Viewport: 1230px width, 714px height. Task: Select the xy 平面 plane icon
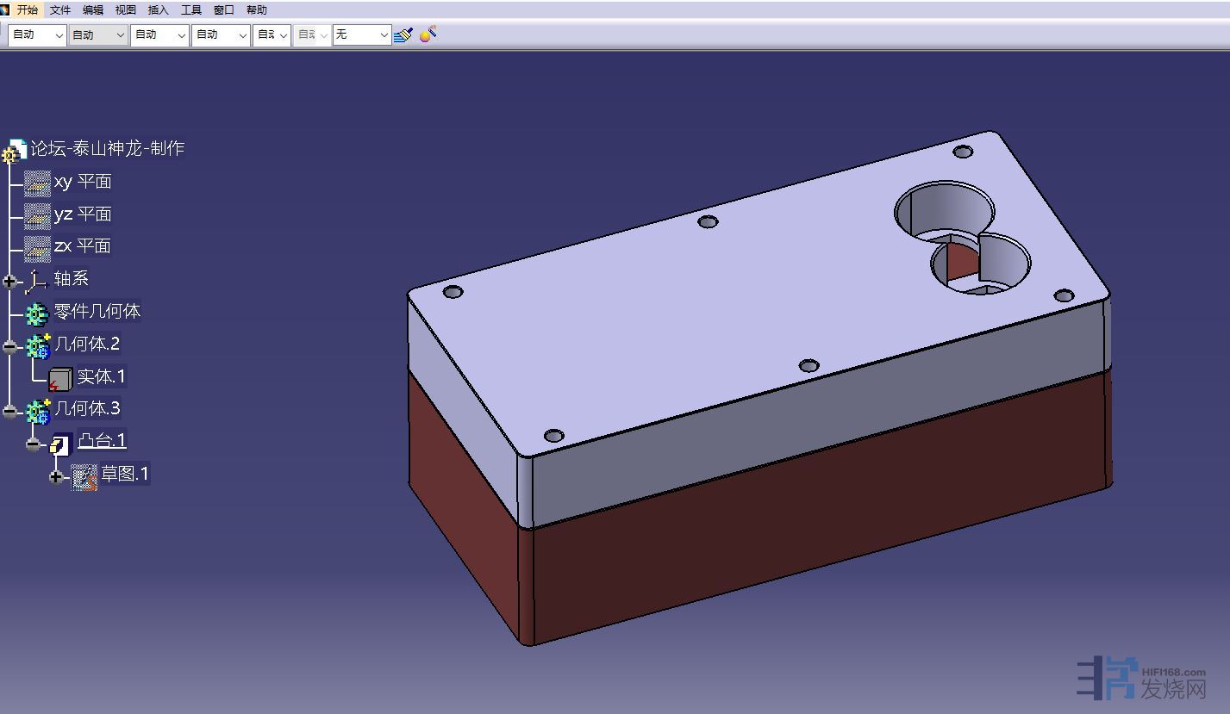point(37,183)
